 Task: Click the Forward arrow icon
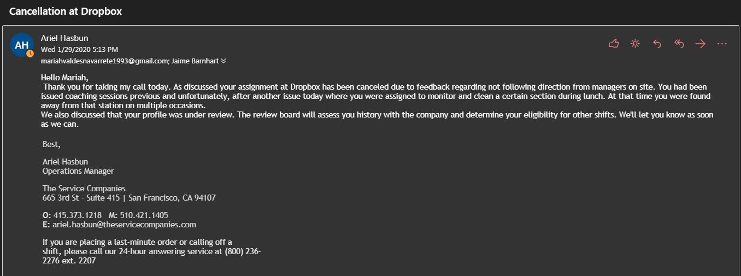point(700,44)
